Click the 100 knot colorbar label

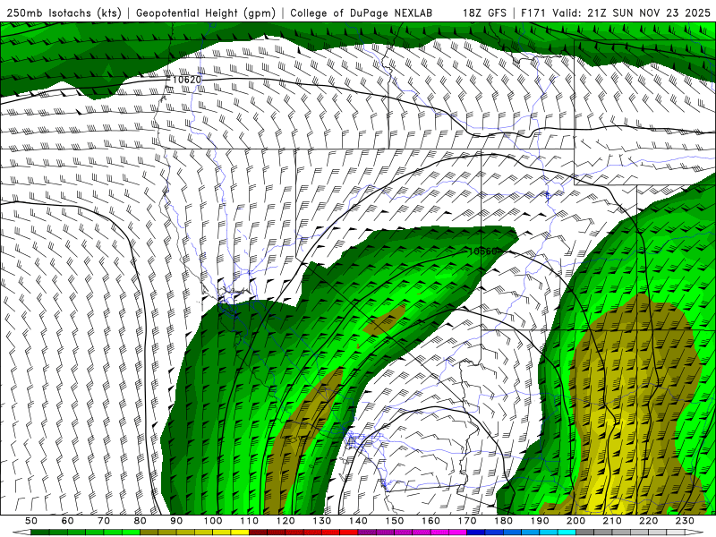(213, 521)
